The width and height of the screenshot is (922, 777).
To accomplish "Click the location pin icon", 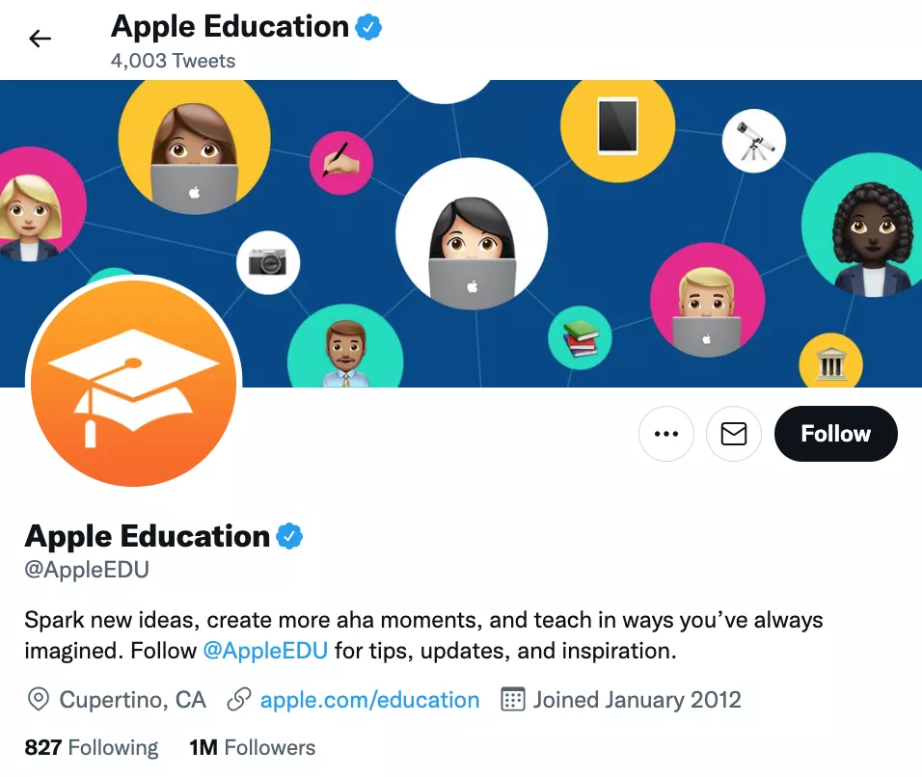I will tap(39, 700).
